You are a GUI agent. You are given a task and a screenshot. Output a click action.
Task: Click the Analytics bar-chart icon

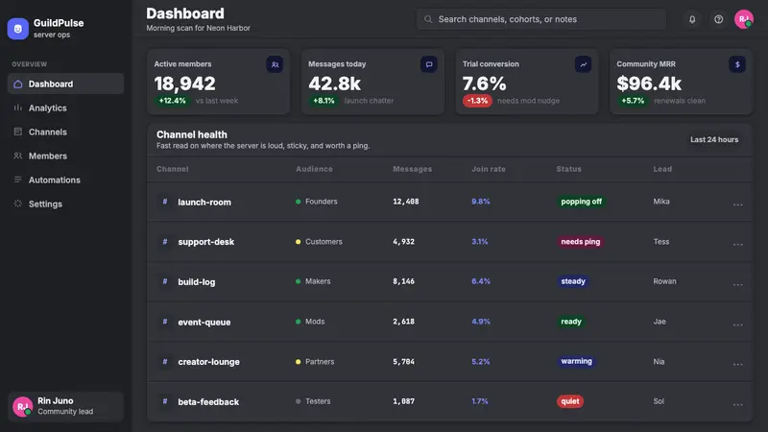tap(18, 108)
